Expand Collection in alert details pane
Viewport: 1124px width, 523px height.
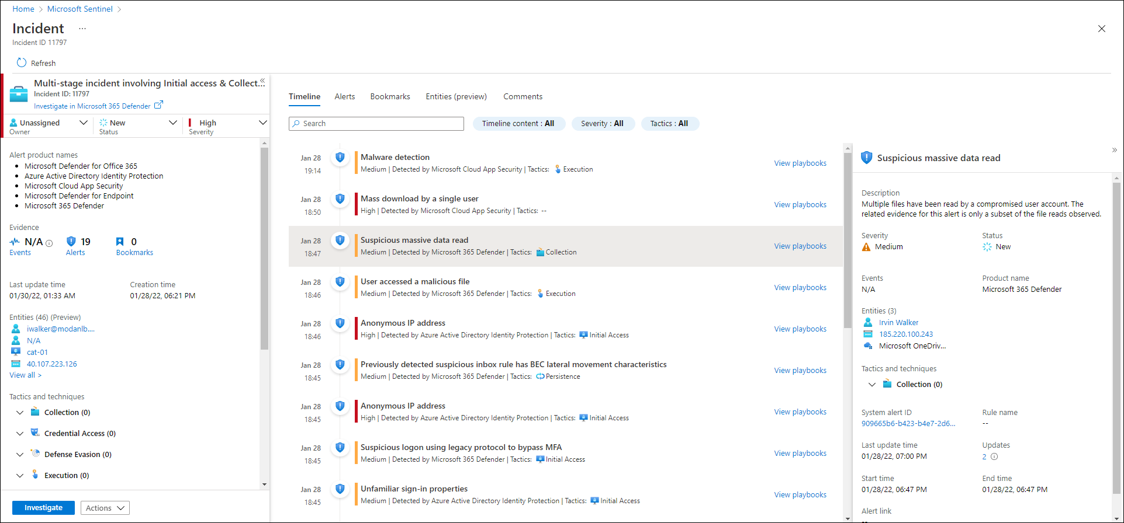click(x=872, y=385)
